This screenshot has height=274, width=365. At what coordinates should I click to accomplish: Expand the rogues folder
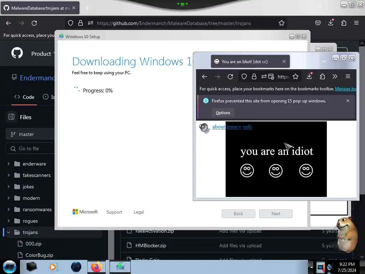(9, 221)
